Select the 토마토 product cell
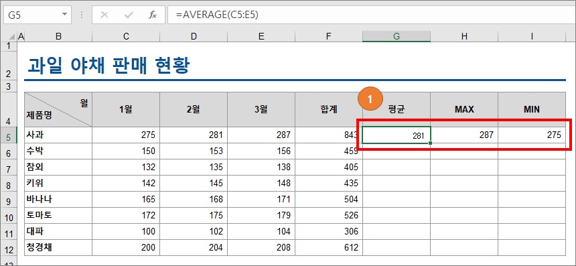576x266 pixels. [58, 215]
